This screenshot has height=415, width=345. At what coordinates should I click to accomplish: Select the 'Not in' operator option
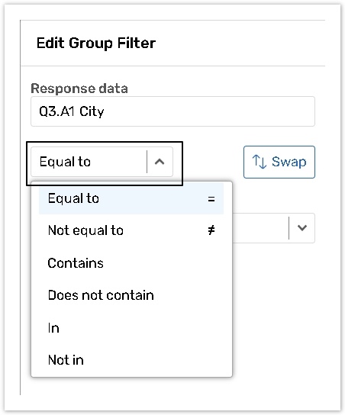click(x=131, y=360)
